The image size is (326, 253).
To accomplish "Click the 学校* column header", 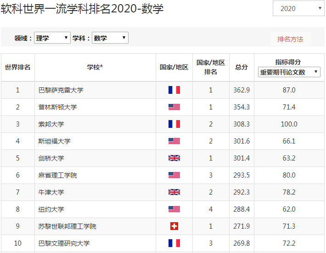I will 95,67.
